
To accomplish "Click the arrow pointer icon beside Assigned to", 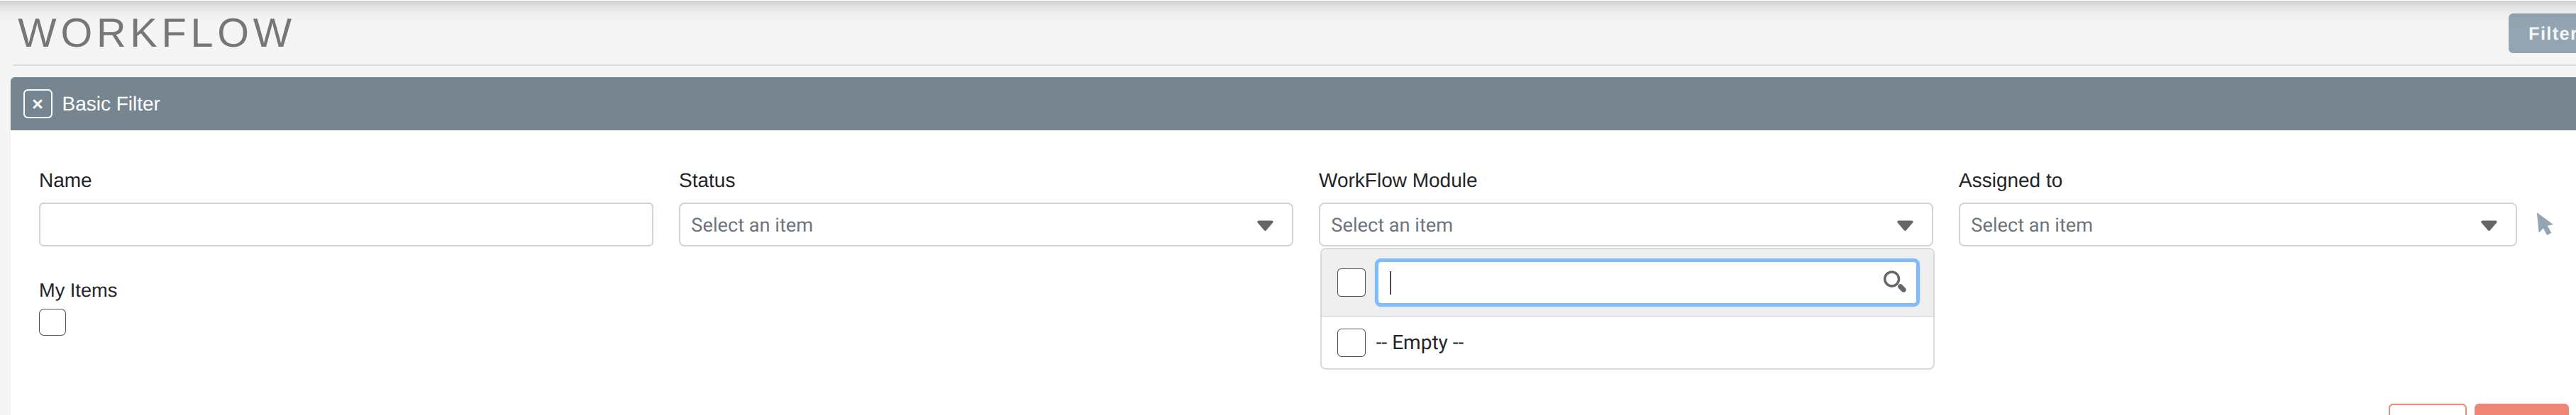I will (x=2544, y=224).
